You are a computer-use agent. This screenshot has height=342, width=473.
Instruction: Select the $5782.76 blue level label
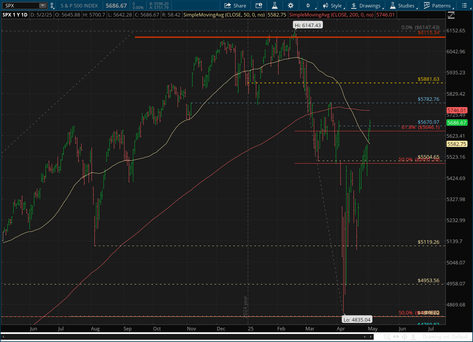point(428,99)
